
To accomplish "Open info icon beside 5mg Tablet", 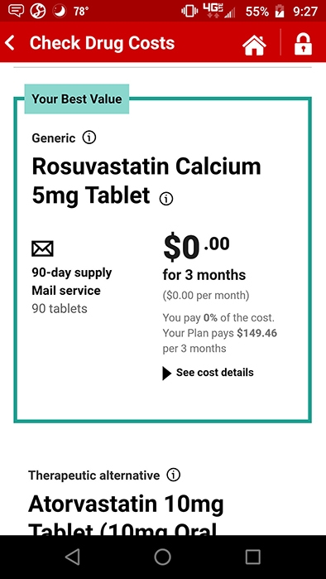I will coord(166,199).
